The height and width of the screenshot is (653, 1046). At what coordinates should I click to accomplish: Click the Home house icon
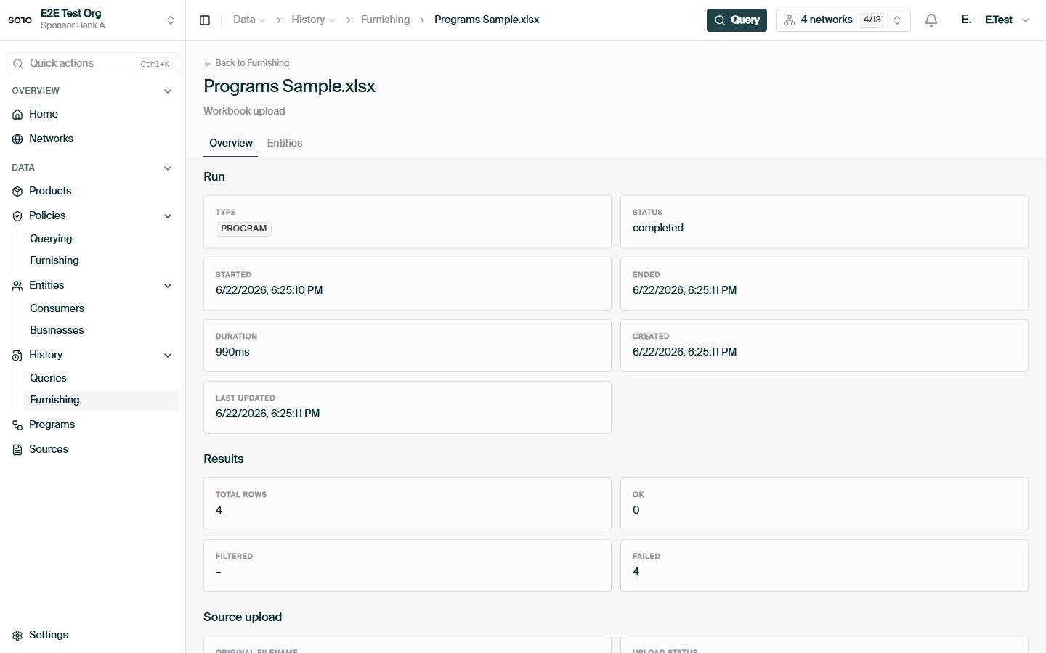pos(17,114)
